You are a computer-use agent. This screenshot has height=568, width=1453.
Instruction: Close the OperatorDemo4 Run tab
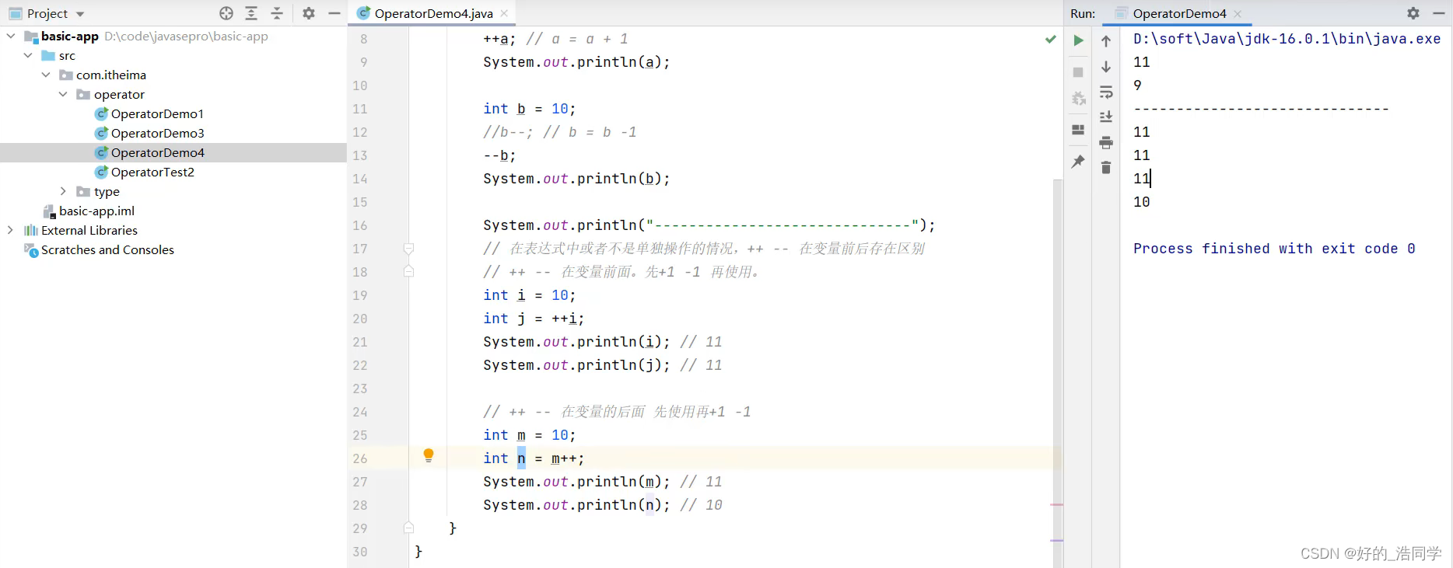(1238, 13)
